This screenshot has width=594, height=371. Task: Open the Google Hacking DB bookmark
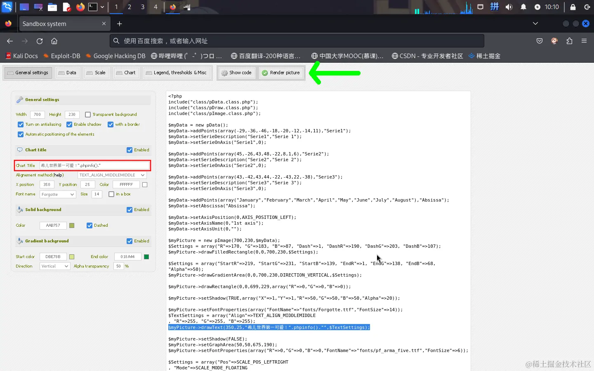point(115,56)
